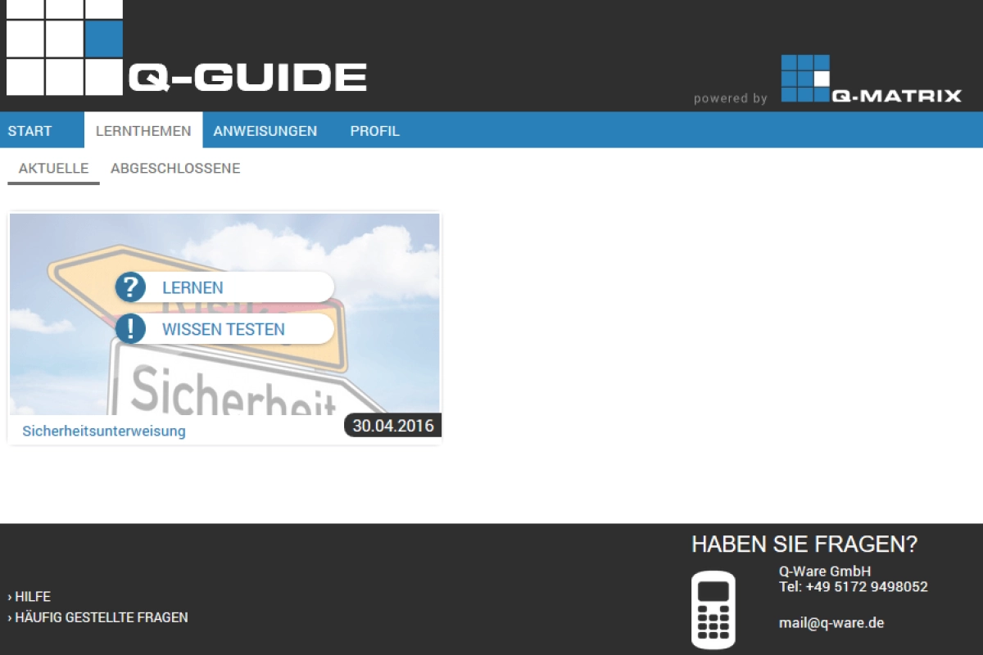Switch to the ANWEISUNGEN tab
983x655 pixels.
click(265, 130)
